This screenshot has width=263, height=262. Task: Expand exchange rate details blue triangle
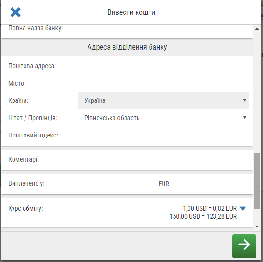click(243, 208)
